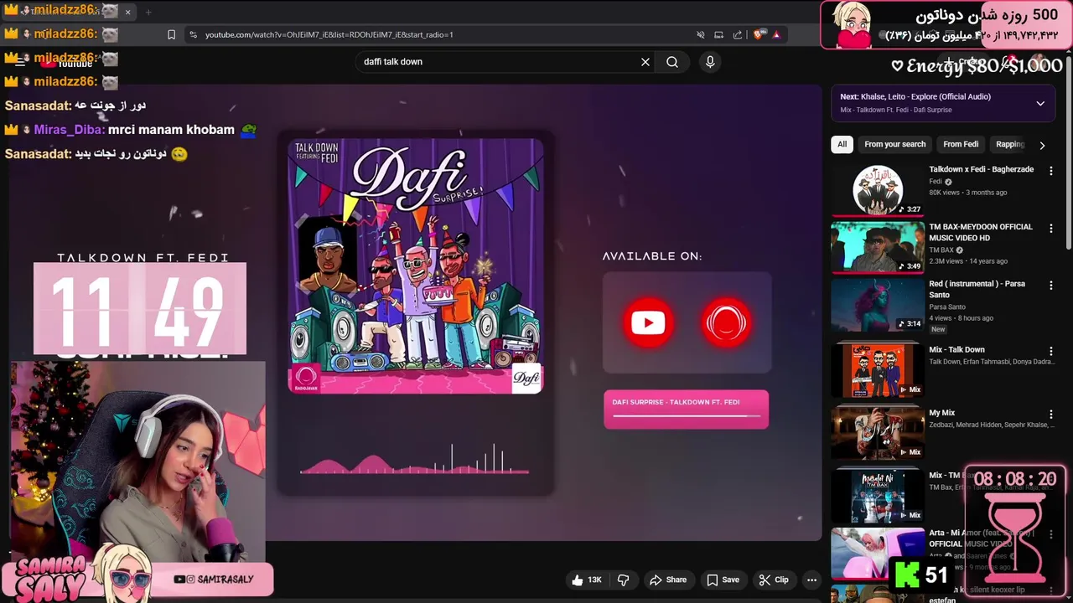Click the site info icon in address bar
The height and width of the screenshot is (603, 1073).
(x=194, y=34)
